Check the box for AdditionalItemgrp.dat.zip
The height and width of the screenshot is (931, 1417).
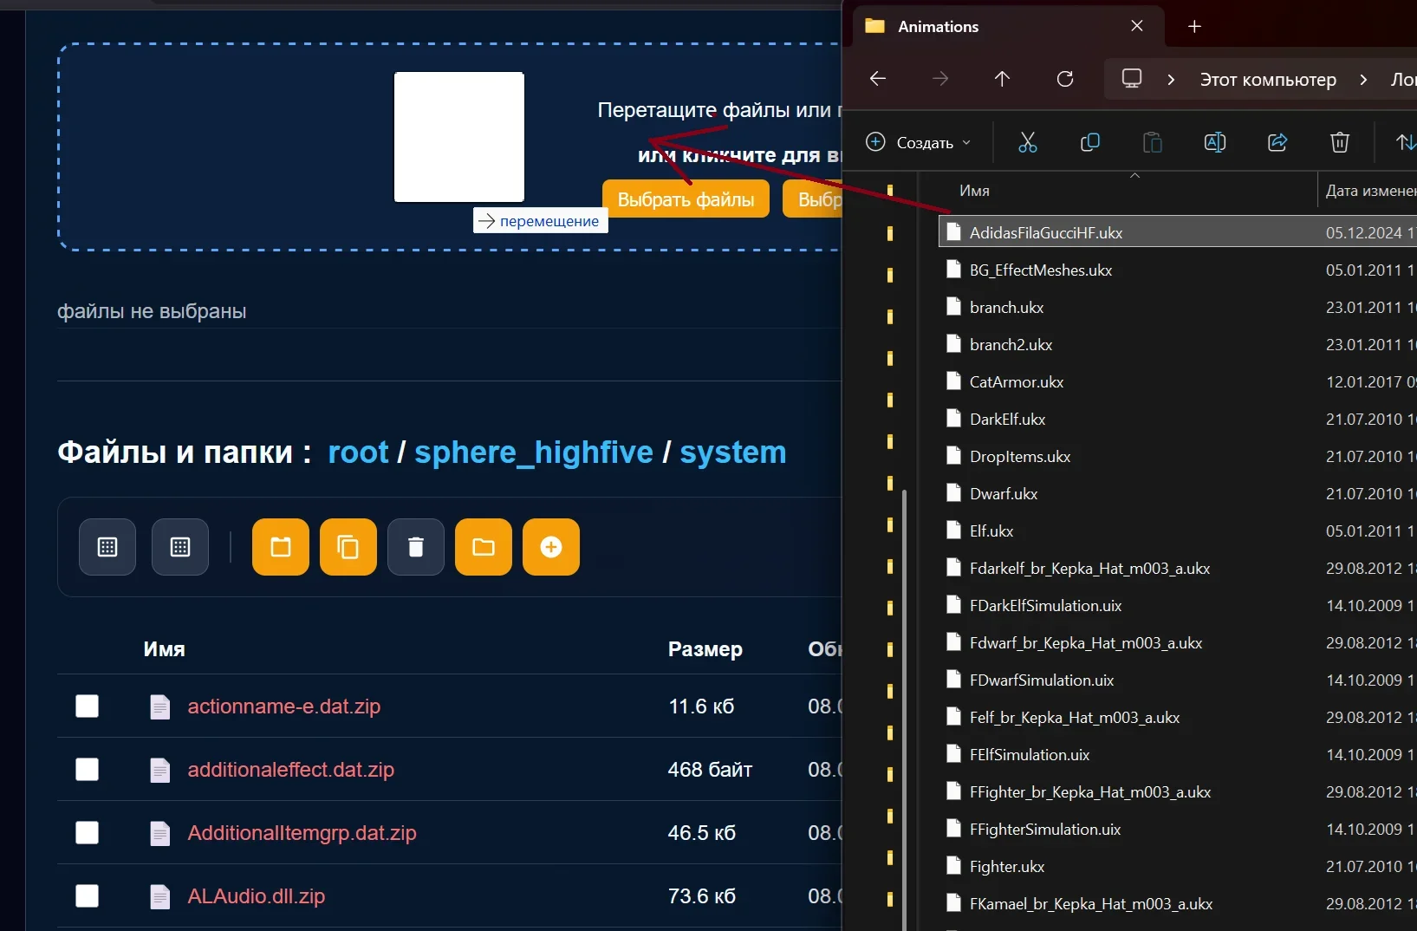88,833
